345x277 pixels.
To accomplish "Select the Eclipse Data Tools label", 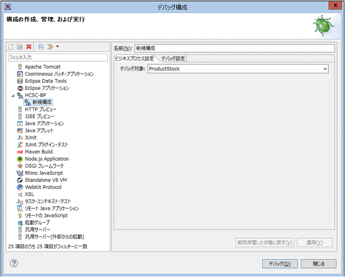I will click(46, 81).
